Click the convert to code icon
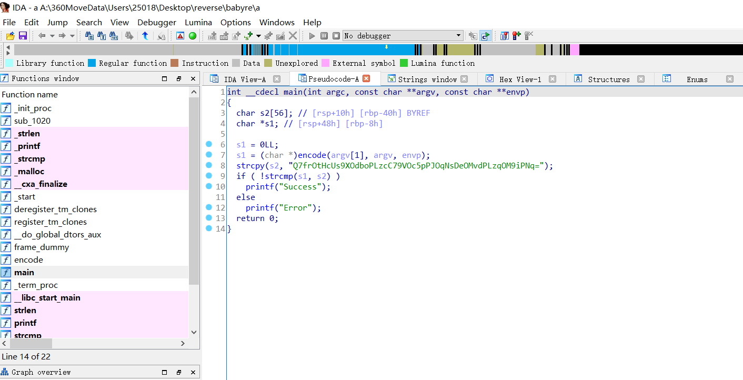 [213, 36]
